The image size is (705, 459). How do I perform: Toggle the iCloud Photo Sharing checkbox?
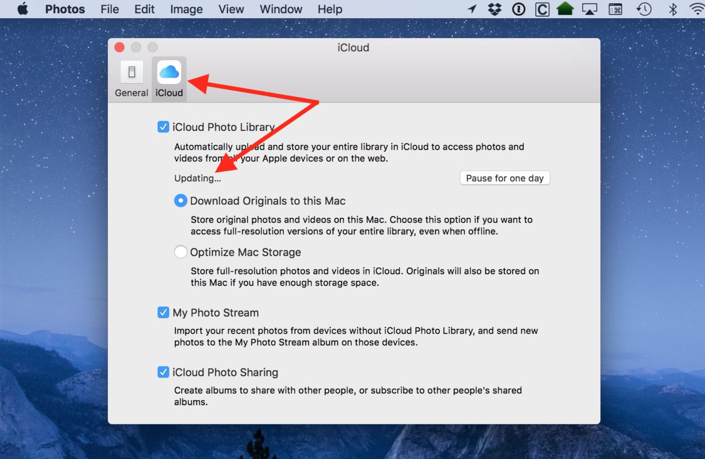coord(163,373)
